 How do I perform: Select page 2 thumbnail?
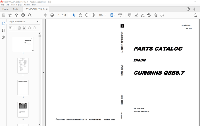pos(23,66)
